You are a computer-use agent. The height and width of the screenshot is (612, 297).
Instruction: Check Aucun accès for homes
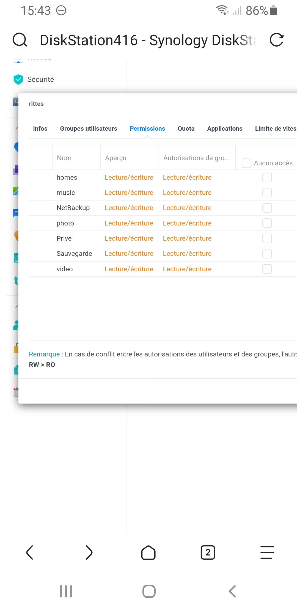click(267, 178)
